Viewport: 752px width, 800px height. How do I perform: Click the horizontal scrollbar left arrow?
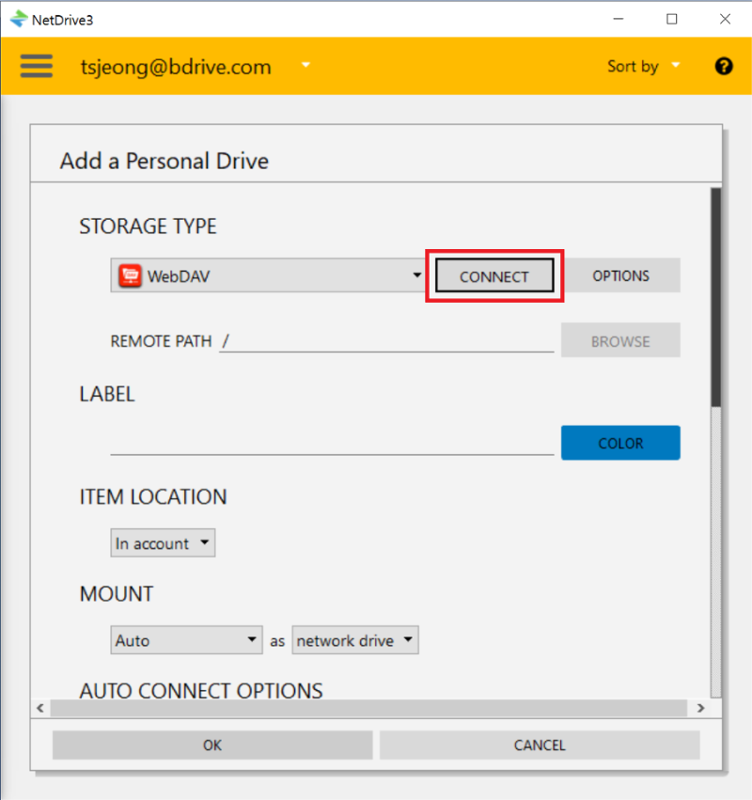pos(40,708)
